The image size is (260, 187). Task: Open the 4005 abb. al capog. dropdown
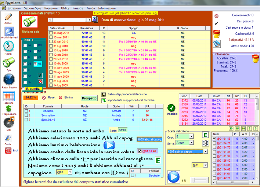point(206,151)
